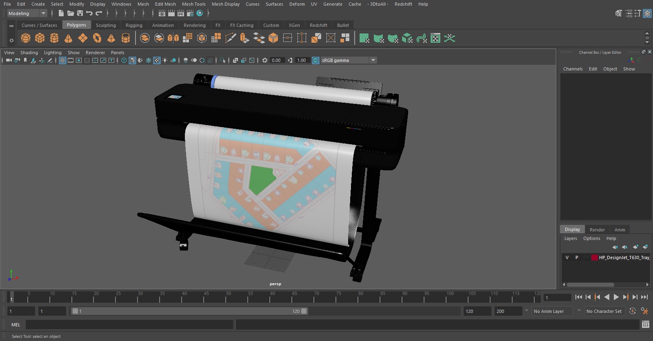Image resolution: width=653 pixels, height=341 pixels.
Task: Click the layer editor horizontal scrollbar
Action: (x=591, y=285)
